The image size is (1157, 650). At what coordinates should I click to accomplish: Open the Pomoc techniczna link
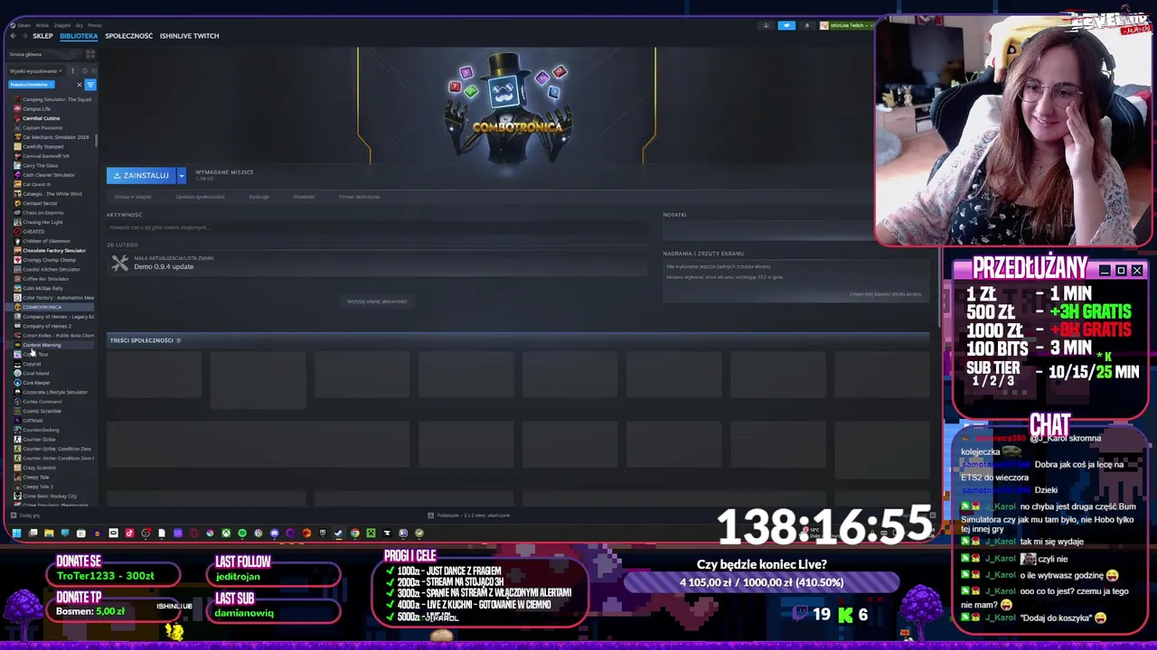360,197
